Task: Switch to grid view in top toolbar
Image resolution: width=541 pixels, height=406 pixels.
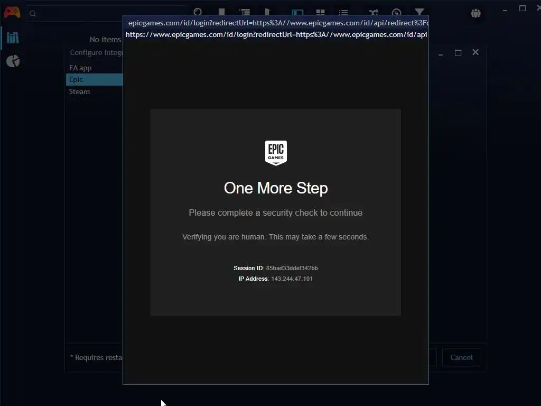Action: click(x=320, y=12)
